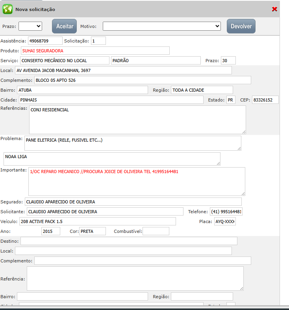Expand the Motivo dropdown list
The image size is (289, 310).
161,26
